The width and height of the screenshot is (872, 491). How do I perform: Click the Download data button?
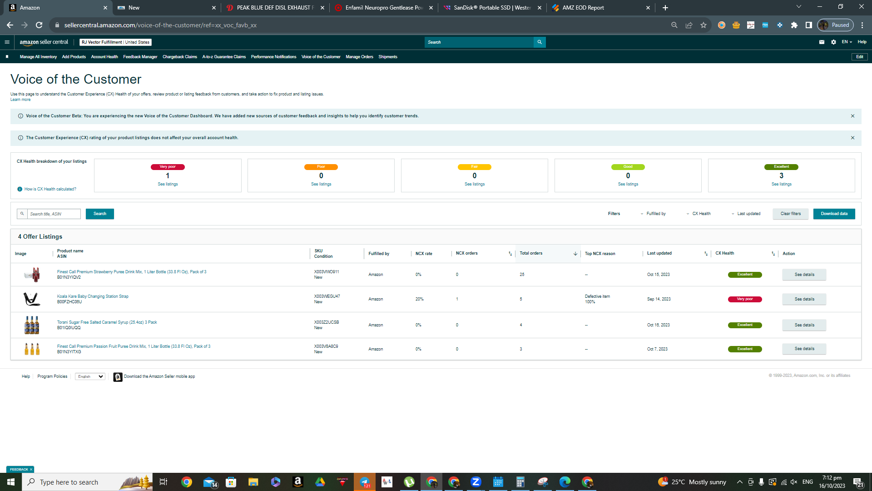pyautogui.click(x=834, y=214)
